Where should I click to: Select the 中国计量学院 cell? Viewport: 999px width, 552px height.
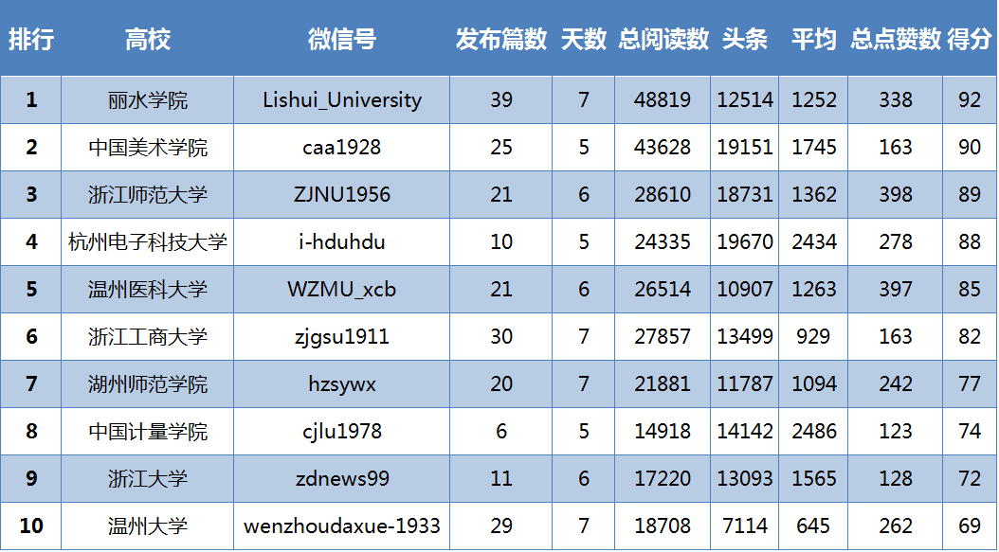pyautogui.click(x=148, y=431)
